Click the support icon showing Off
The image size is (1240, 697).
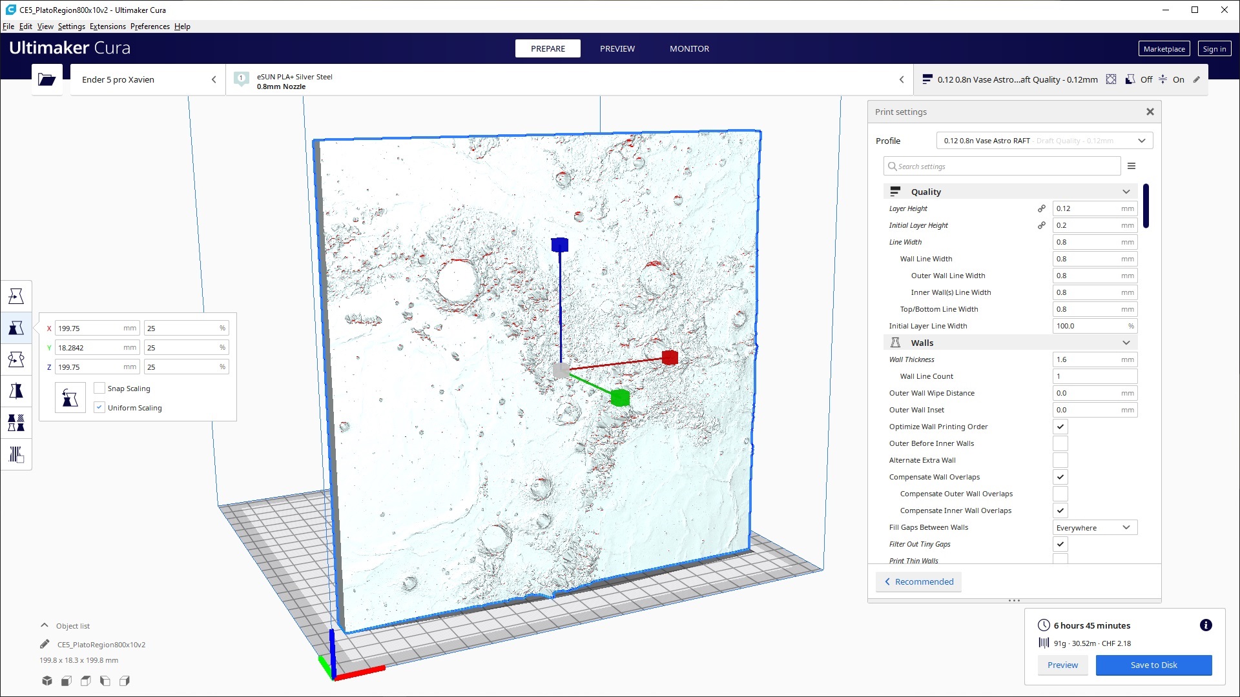point(1130,79)
